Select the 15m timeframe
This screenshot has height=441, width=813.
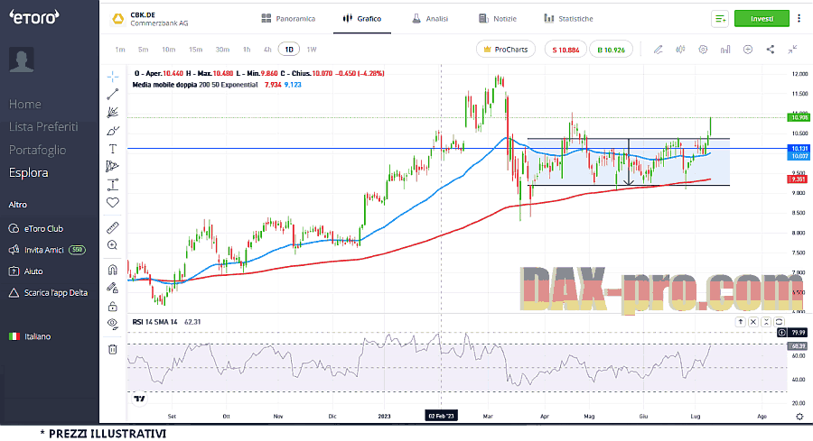(x=195, y=50)
